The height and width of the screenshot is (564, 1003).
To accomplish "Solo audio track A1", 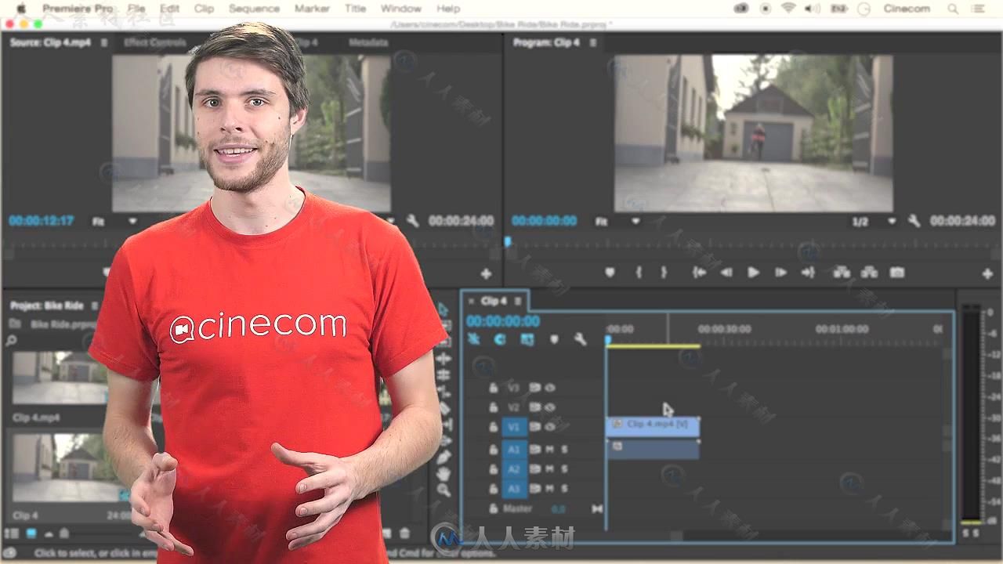I will tap(565, 450).
